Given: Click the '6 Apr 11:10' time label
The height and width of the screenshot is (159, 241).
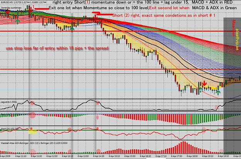Looking at the screenshot, I should [x=20, y=156].
